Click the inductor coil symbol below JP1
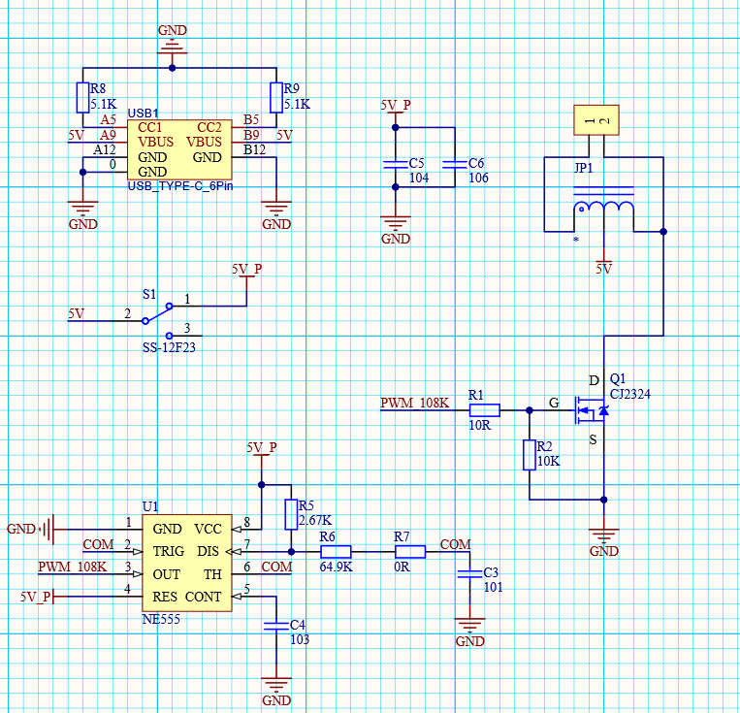Viewport: 740px width, 713px height. click(603, 211)
